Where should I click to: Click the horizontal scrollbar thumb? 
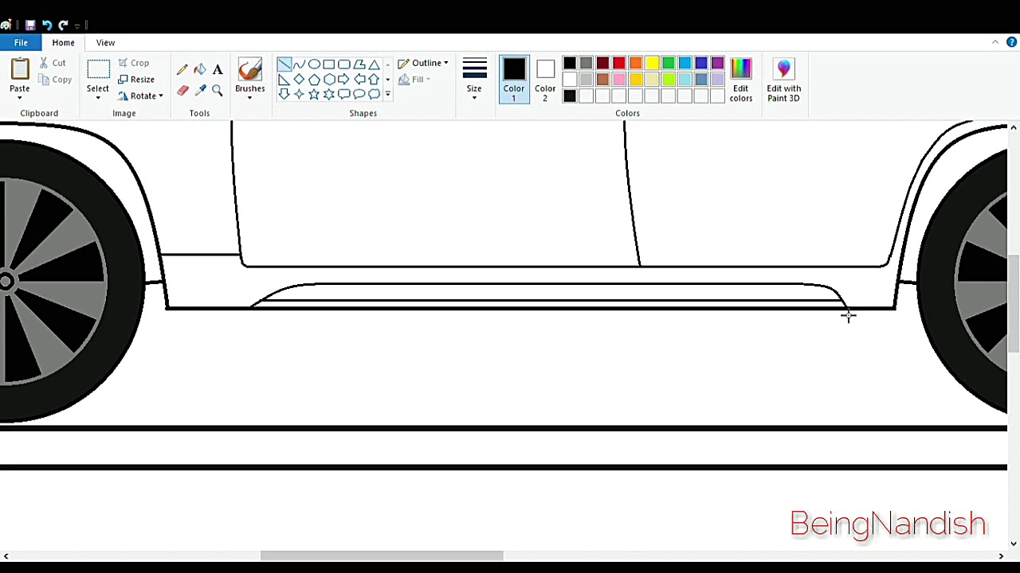[x=382, y=556]
